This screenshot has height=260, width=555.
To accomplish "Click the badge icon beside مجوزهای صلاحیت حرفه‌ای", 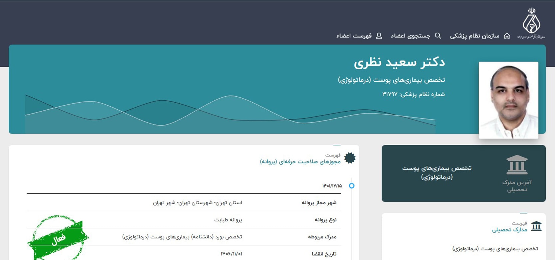I will coord(350,158).
